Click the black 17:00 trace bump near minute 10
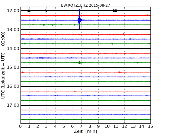 106,105
